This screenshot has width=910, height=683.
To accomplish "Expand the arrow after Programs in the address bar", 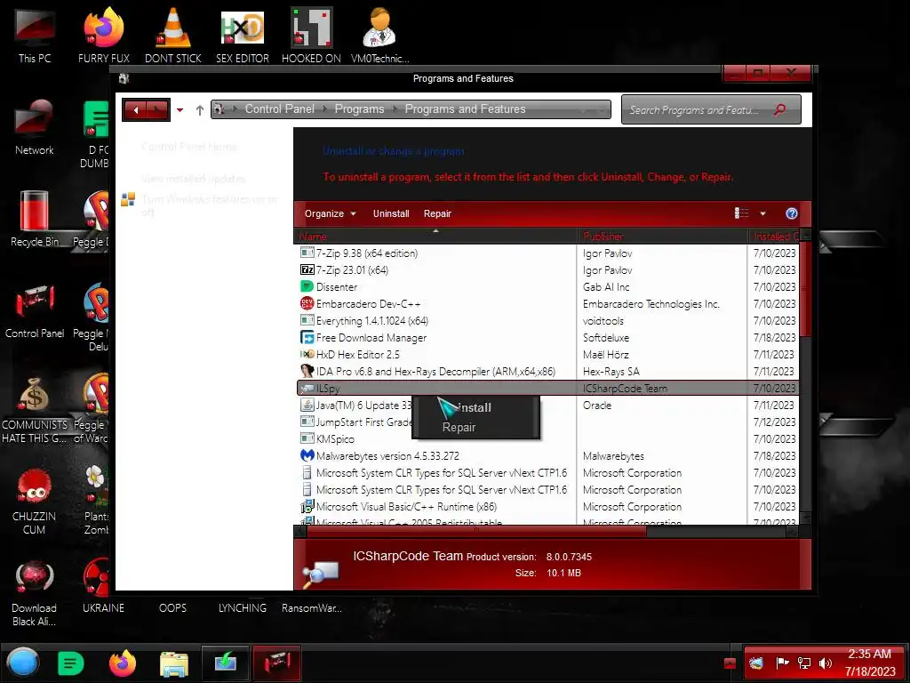I will pyautogui.click(x=395, y=109).
